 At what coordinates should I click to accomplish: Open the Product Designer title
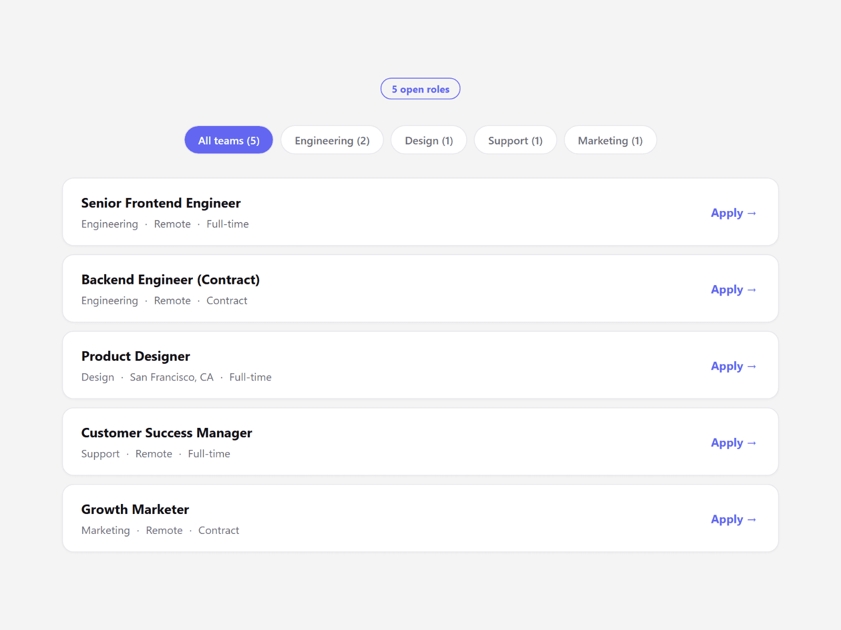[x=136, y=356]
